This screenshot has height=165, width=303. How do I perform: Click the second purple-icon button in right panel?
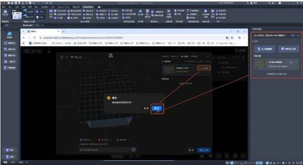[x=289, y=49]
